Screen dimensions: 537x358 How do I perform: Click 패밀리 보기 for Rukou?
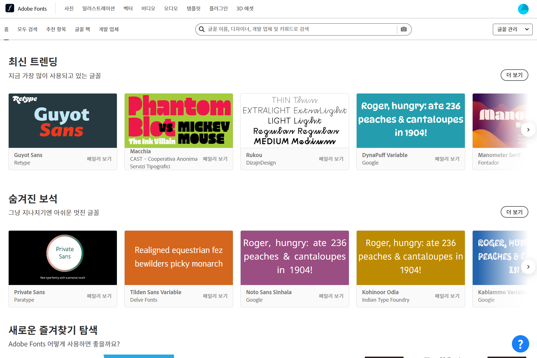point(331,159)
